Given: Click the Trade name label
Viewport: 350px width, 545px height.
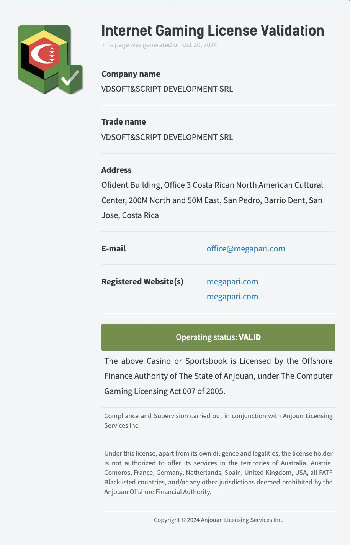Looking at the screenshot, I should pyautogui.click(x=124, y=122).
